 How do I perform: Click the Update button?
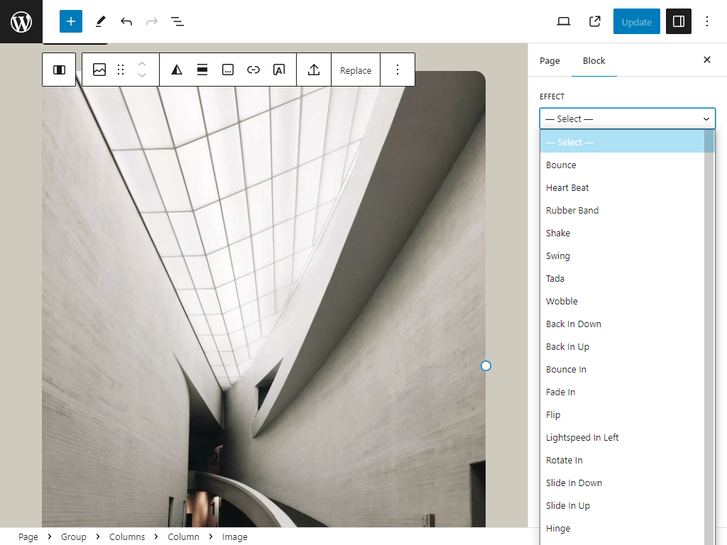tap(637, 22)
